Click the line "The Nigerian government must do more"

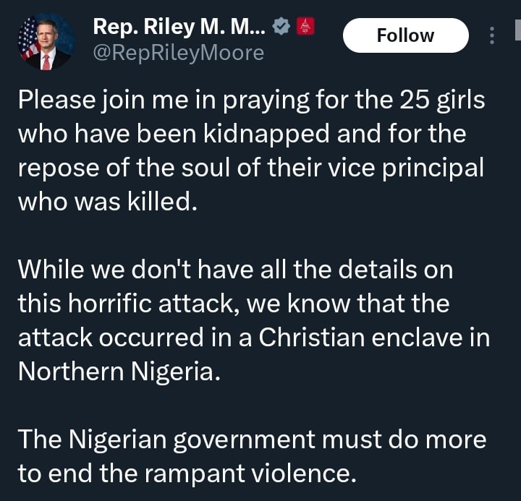tap(251, 439)
